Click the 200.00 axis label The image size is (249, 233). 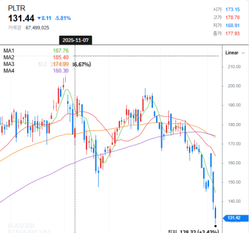point(234,86)
